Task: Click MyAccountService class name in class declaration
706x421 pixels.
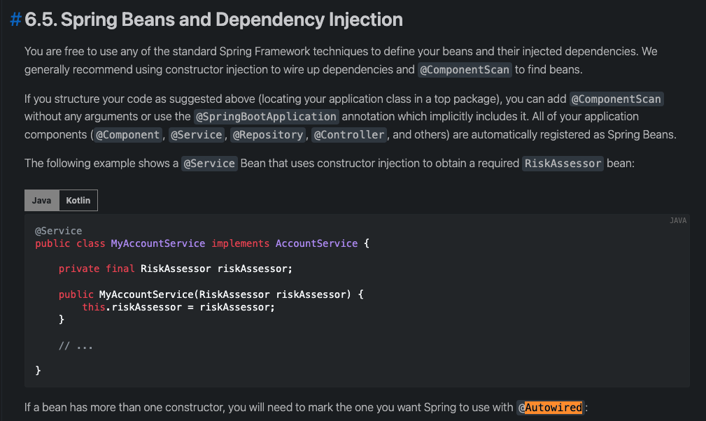Action: [x=158, y=243]
